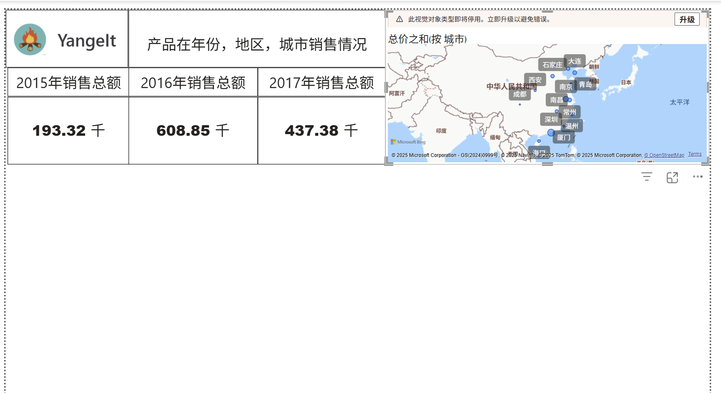
Task: Click the largest blue bubble on the map
Action: (551, 132)
